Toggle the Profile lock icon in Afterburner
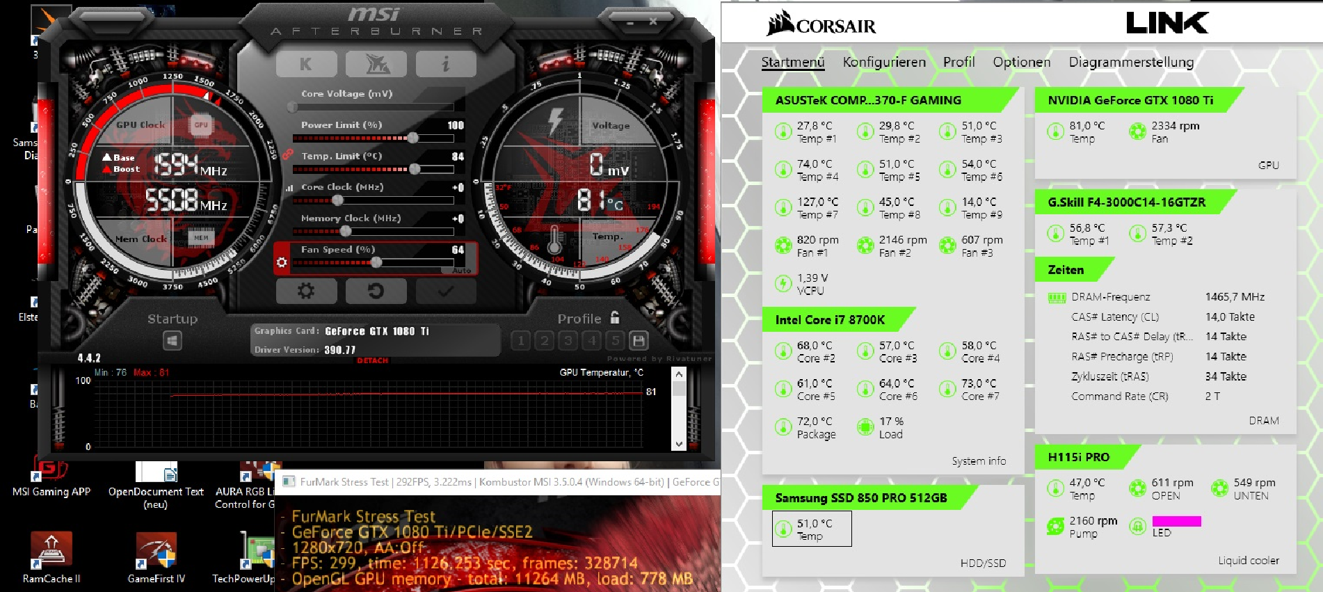This screenshot has height=592, width=1323. click(x=615, y=318)
